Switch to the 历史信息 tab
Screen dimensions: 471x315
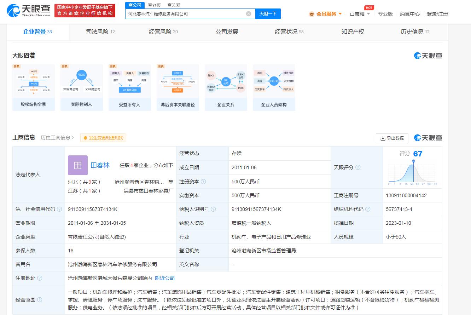(x=415, y=32)
